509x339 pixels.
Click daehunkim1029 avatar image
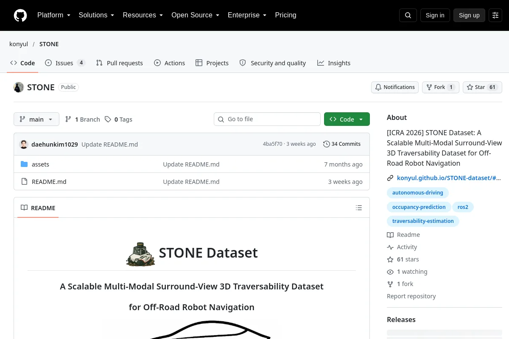tap(24, 144)
